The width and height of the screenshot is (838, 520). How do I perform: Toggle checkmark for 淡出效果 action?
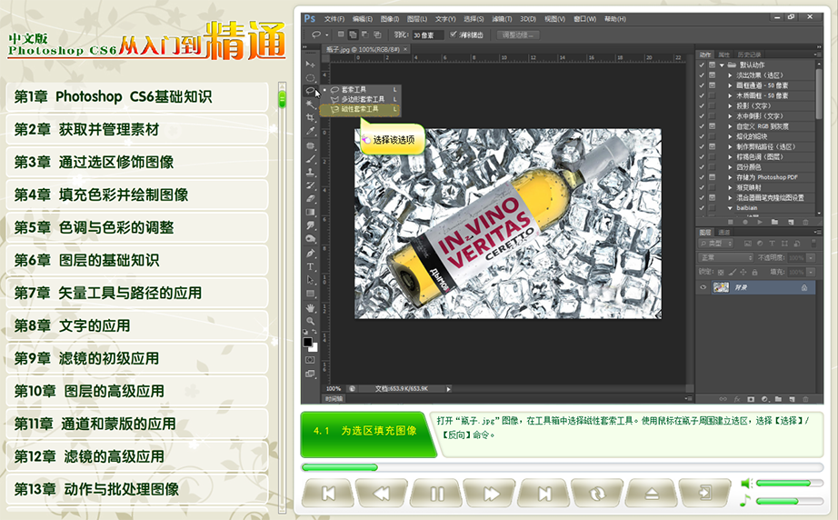pyautogui.click(x=702, y=75)
